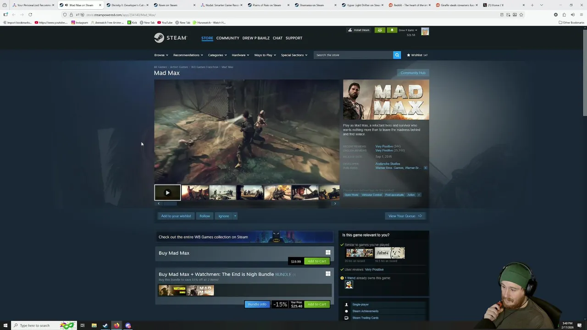Open the Post-apocalyptic tag
587x330 pixels.
click(x=394, y=195)
